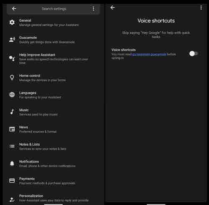
Task: Enable the Voice shortcuts toggle
Action: [194, 53]
